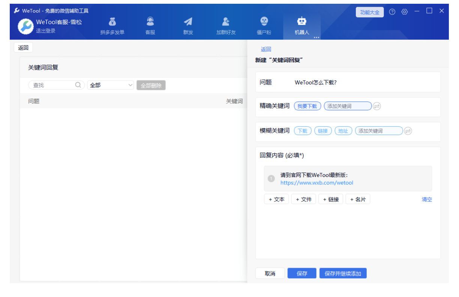Click the blue 保存 button

(x=302, y=273)
